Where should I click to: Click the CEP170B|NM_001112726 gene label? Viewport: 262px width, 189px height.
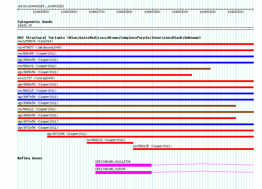113,162
